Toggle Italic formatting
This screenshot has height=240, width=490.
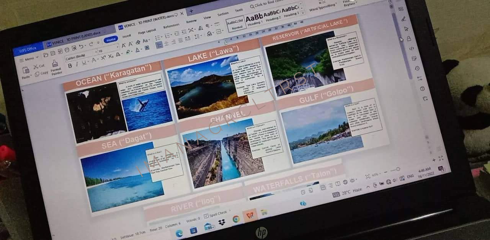point(77,64)
